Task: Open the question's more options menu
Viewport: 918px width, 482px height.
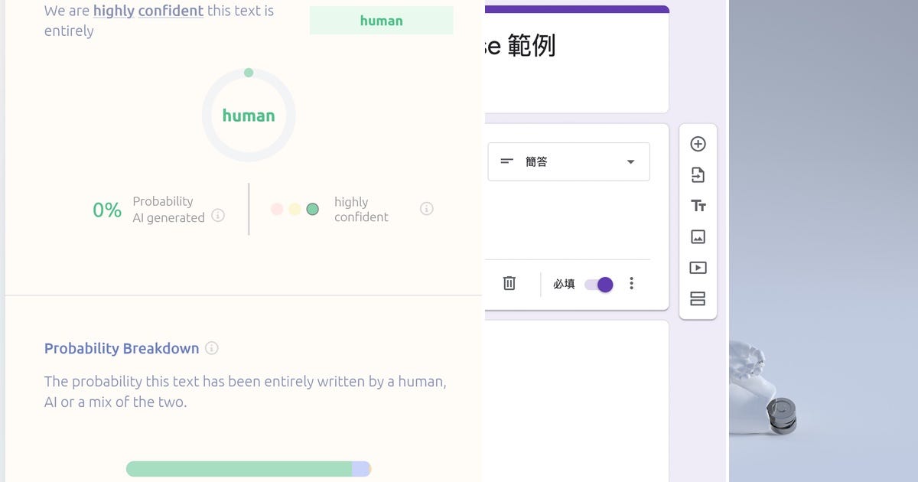Action: coord(632,283)
